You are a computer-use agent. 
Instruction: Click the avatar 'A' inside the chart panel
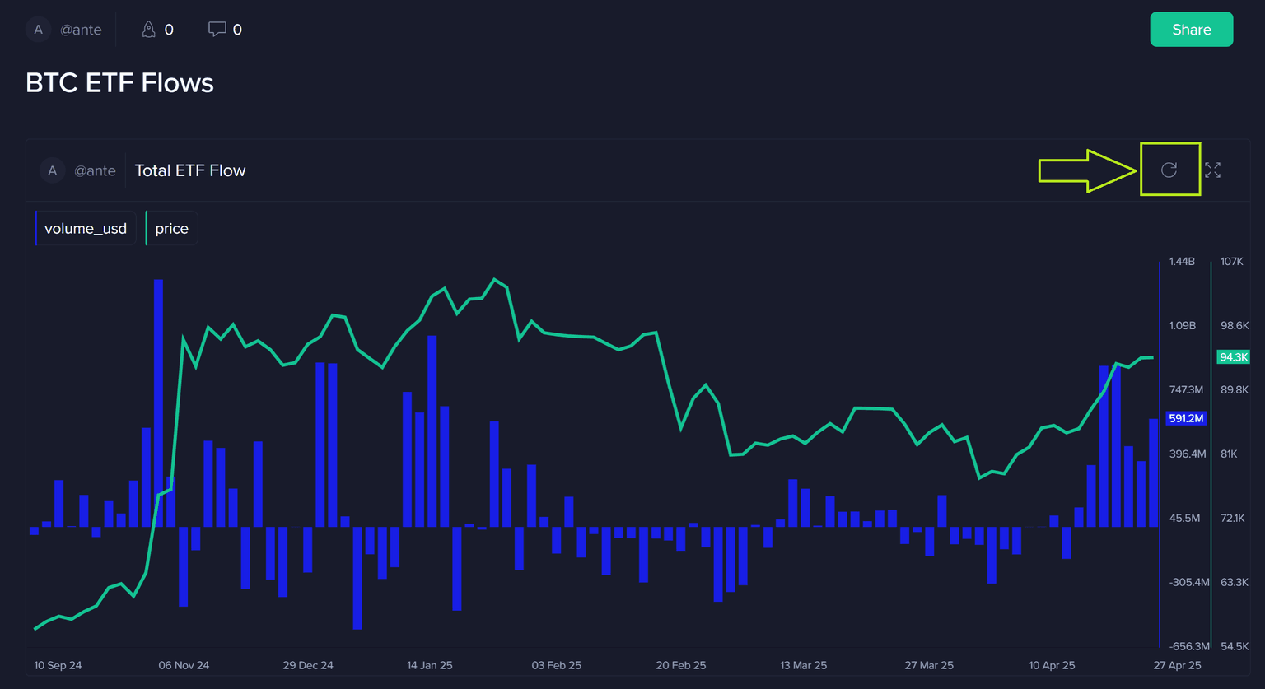pos(52,170)
